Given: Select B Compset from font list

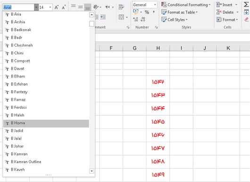Looking at the screenshot, I should pyautogui.click(x=46, y=61).
